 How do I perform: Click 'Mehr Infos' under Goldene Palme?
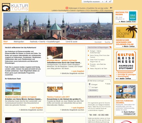[x=128, y=46]
